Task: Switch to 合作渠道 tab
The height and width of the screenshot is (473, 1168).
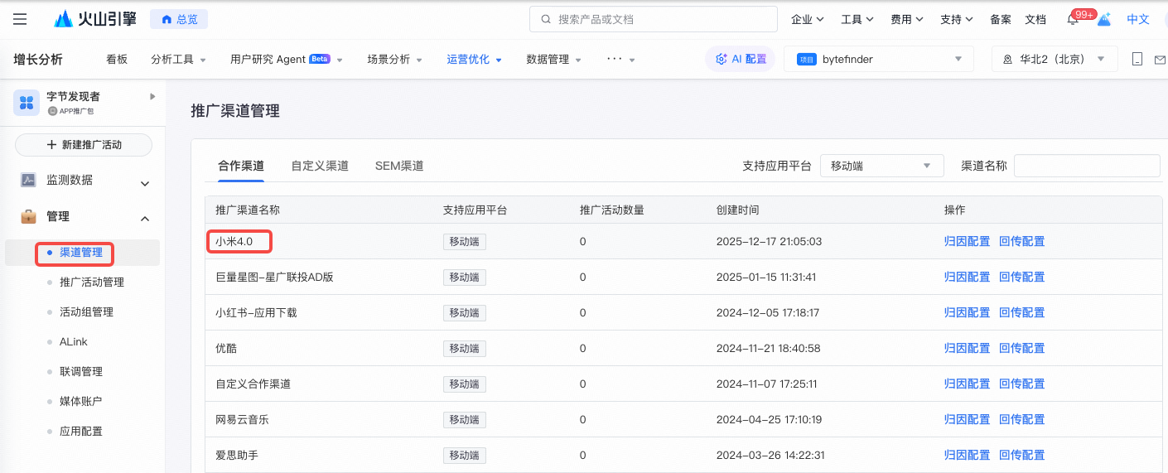Action: (241, 166)
